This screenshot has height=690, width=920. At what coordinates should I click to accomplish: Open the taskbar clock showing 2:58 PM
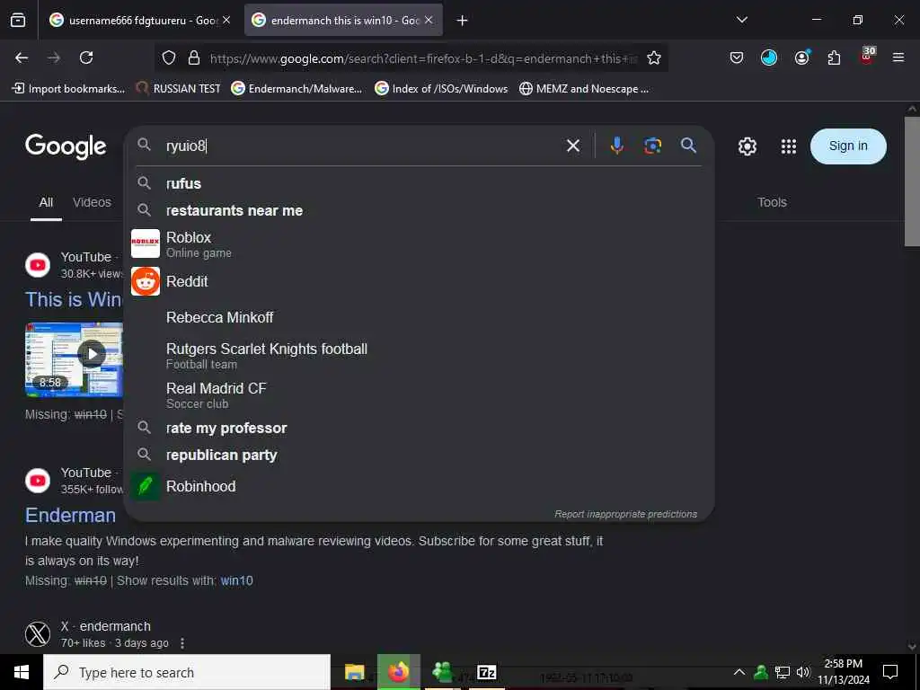pos(843,672)
